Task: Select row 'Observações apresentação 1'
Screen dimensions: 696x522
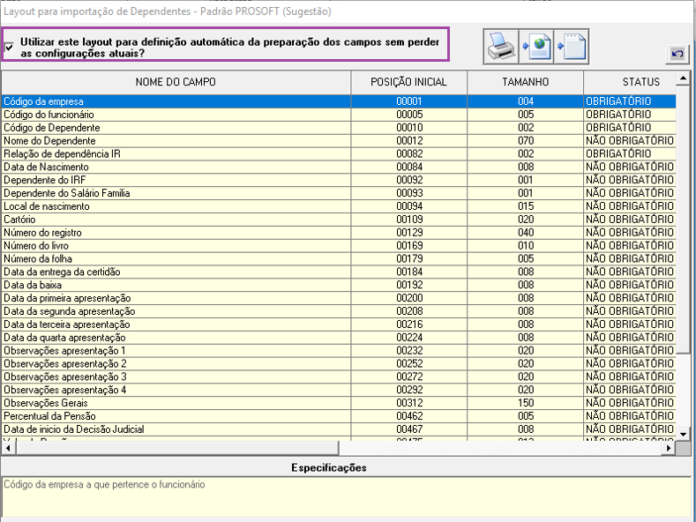Action: point(339,351)
